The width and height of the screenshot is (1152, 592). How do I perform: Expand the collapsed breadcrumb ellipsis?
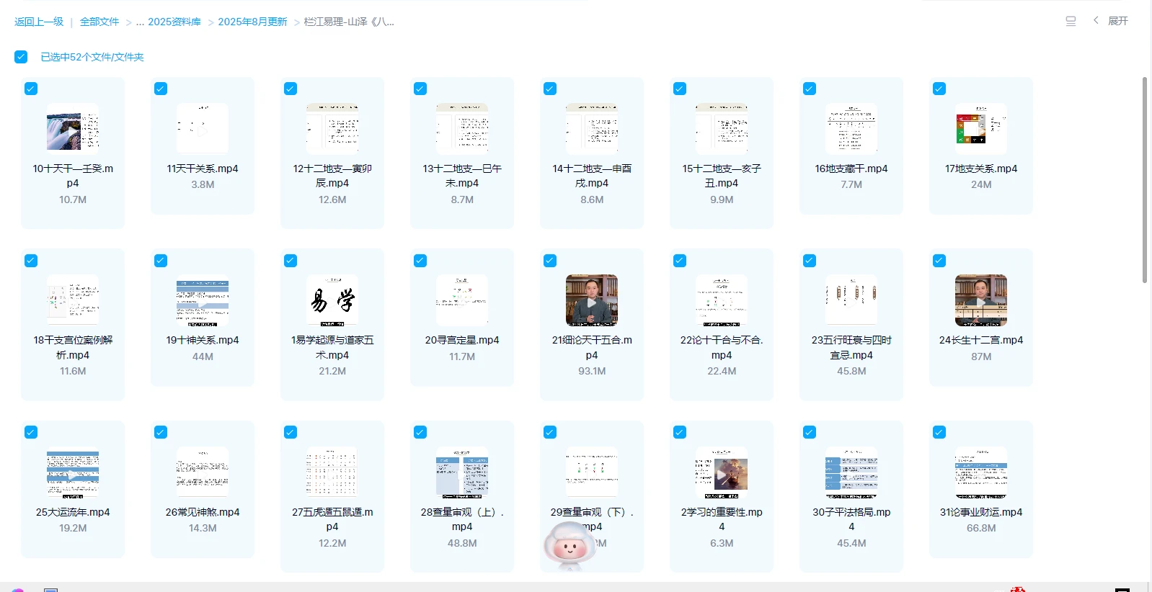tap(140, 22)
